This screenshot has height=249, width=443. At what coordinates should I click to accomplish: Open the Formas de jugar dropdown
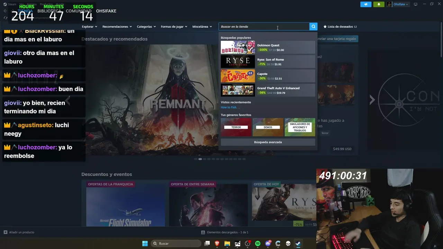pos(174,27)
